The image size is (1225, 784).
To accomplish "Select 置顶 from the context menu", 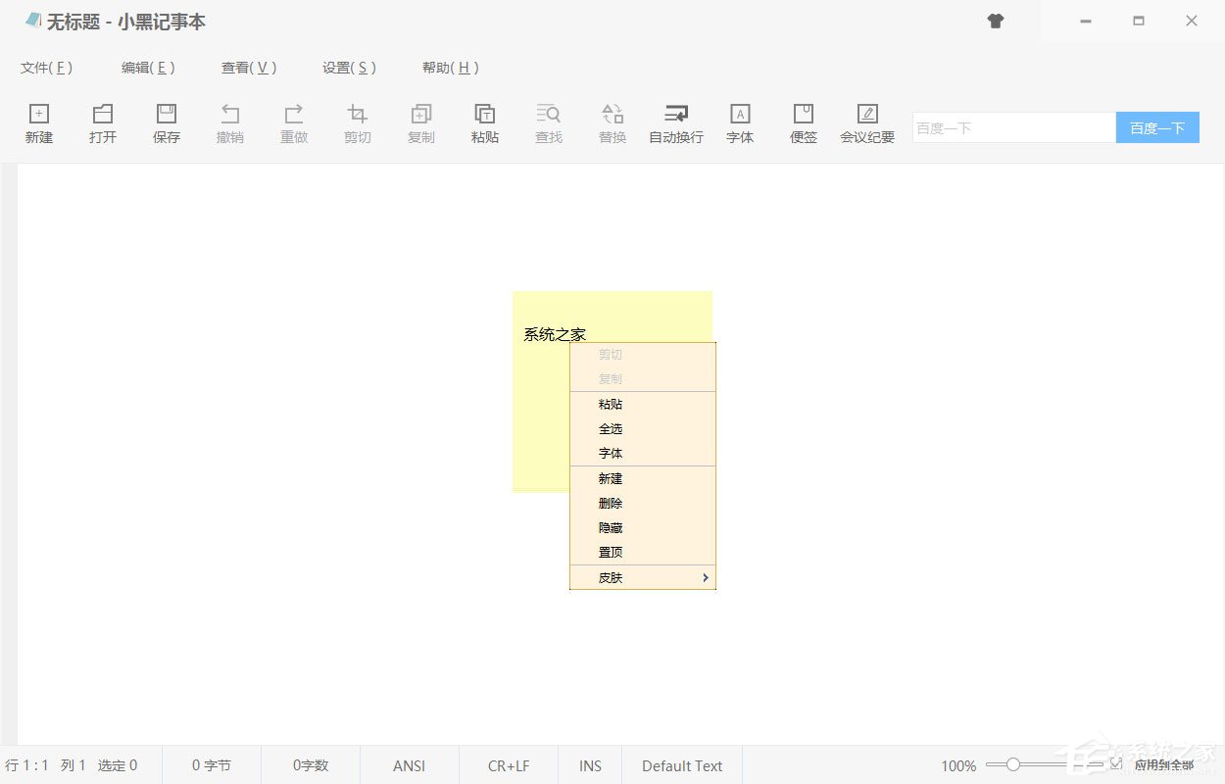I will click(611, 552).
